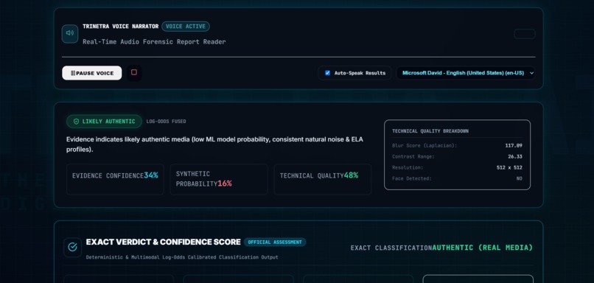The width and height of the screenshot is (594, 283).
Task: Click the Real-Time Audio Forensic Report Reader subtitle
Action: pos(154,42)
